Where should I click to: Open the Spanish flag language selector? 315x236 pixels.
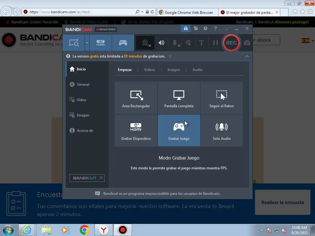click(x=307, y=41)
